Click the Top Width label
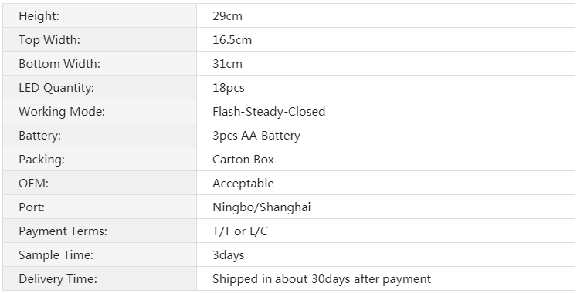Image resolution: width=577 pixels, height=293 pixels. coord(49,40)
